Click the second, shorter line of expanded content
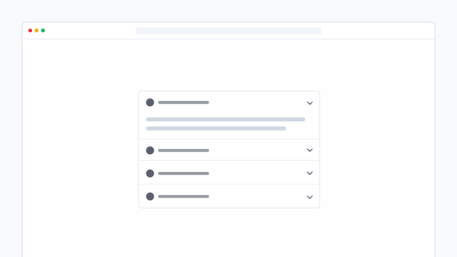This screenshot has width=457, height=257. click(216, 128)
